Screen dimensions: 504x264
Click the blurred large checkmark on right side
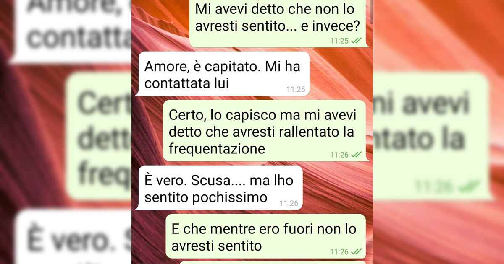click(470, 186)
